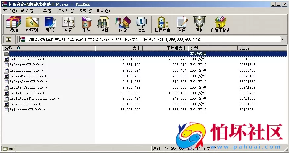Click CRC32 value 3C7DE9F4

(x=248, y=110)
